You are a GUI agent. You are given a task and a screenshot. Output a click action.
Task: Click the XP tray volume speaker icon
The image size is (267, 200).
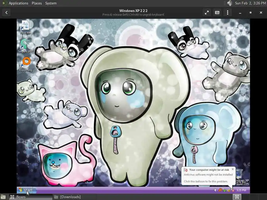(x=216, y=190)
